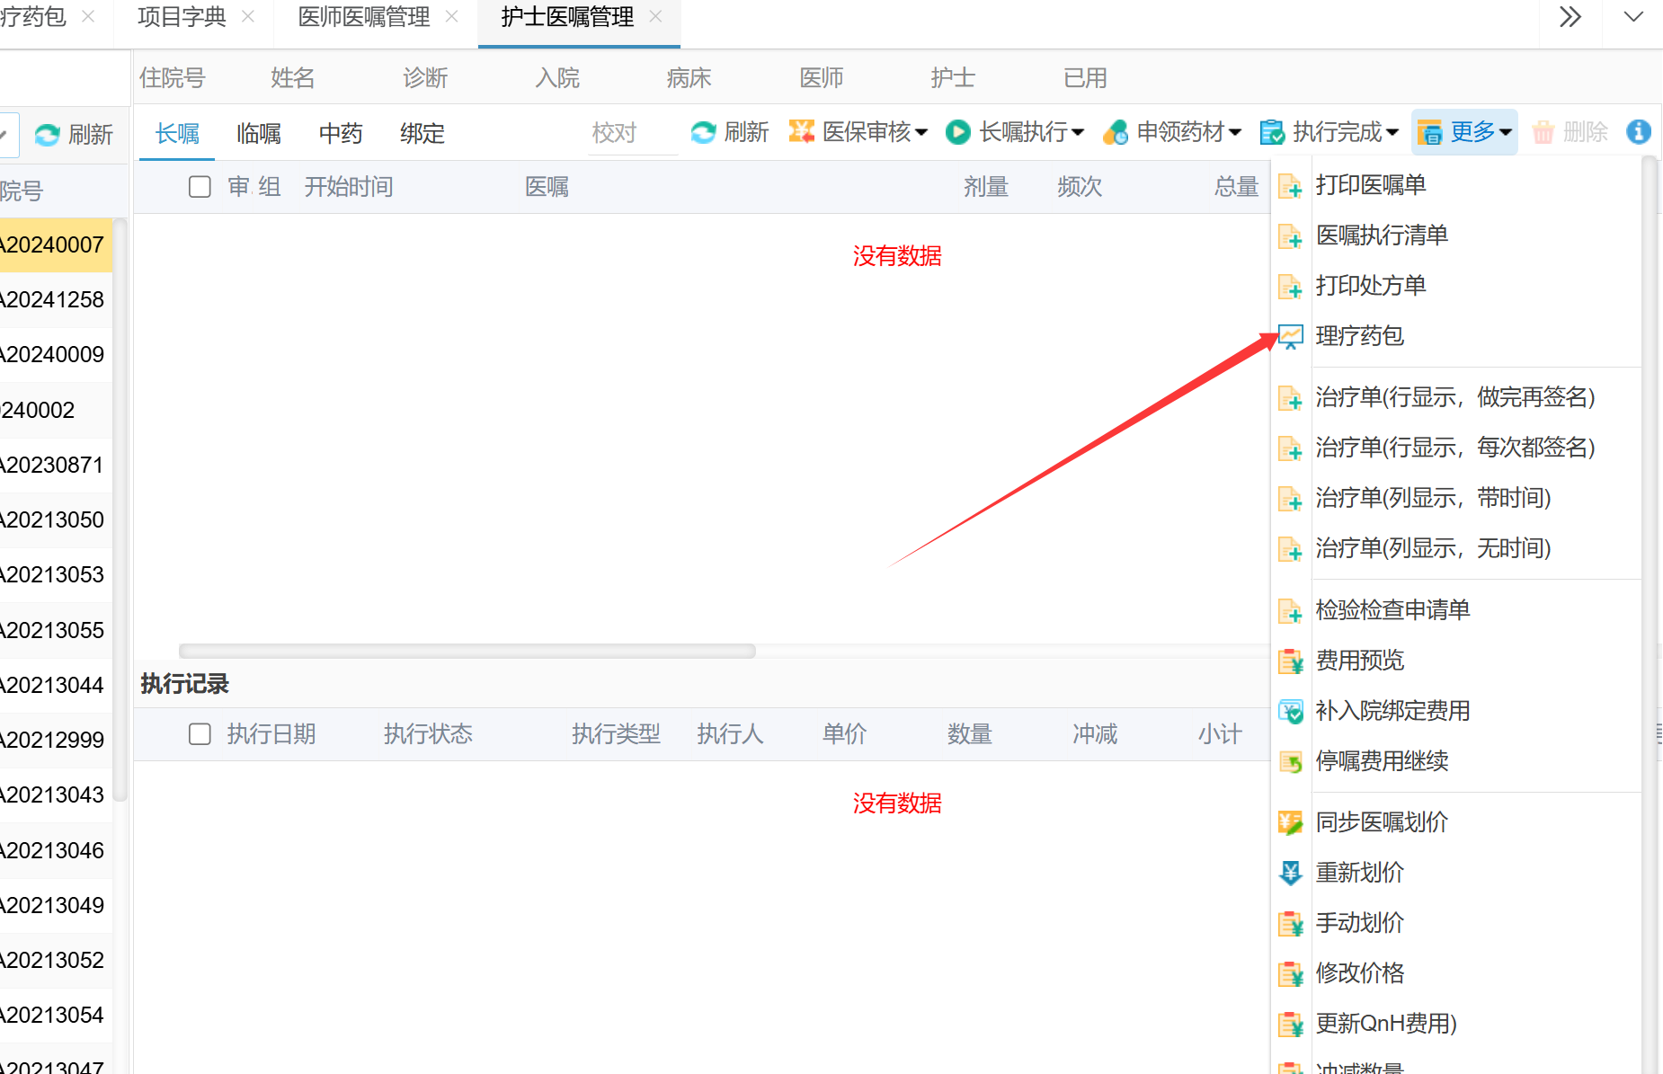The width and height of the screenshot is (1663, 1074).
Task: Switch to the 临嘱 tab
Action: [259, 134]
